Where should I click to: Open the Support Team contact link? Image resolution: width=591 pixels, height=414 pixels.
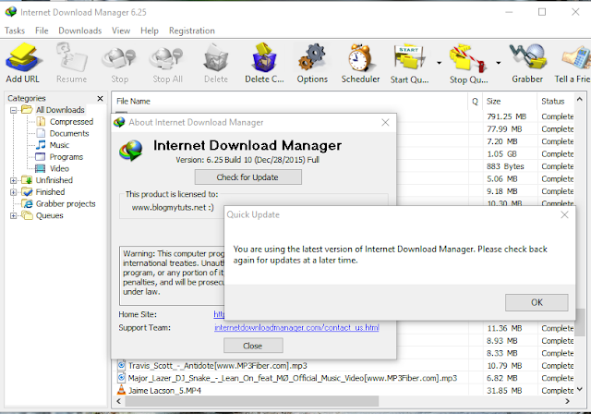tap(296, 328)
